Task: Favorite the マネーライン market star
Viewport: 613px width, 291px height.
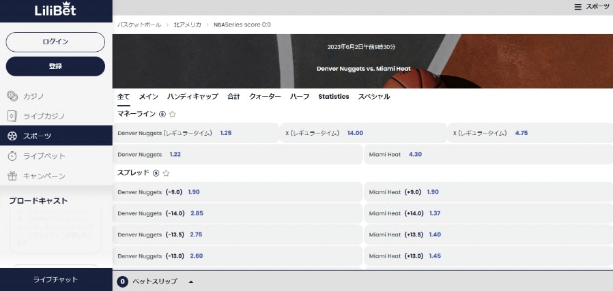Action: tap(173, 114)
